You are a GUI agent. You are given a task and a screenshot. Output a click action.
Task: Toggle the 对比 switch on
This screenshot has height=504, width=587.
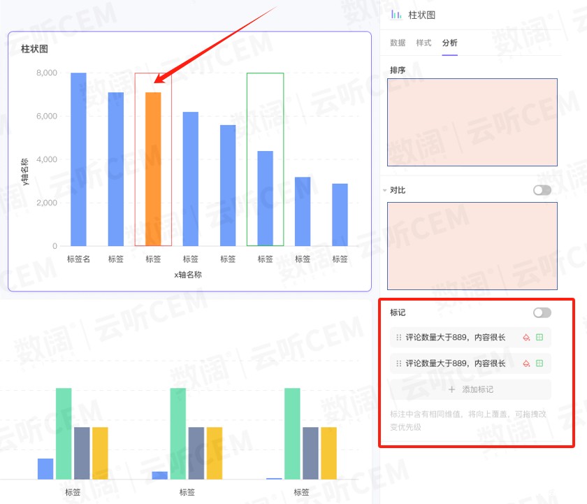tap(542, 190)
